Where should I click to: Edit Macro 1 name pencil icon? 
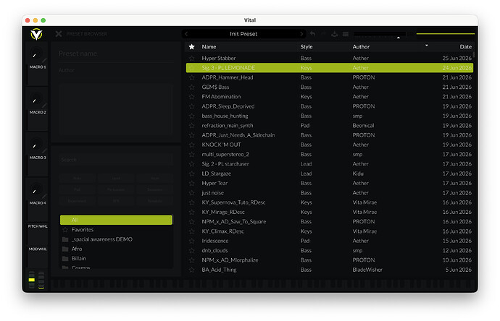tap(44, 60)
